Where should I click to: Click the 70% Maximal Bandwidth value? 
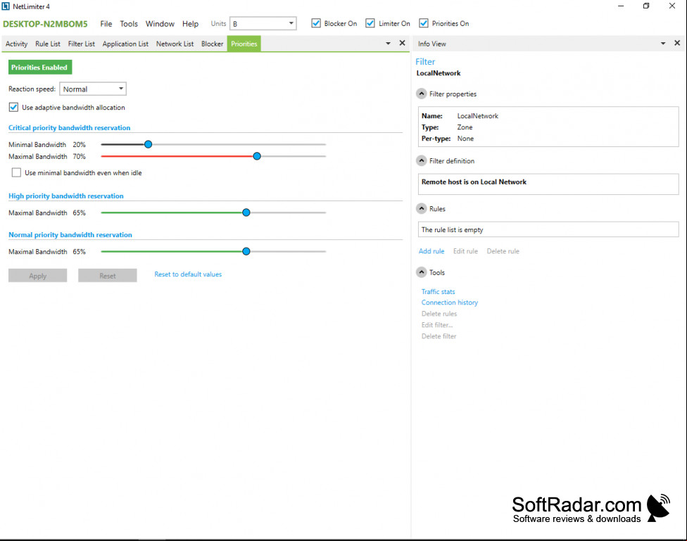point(80,156)
